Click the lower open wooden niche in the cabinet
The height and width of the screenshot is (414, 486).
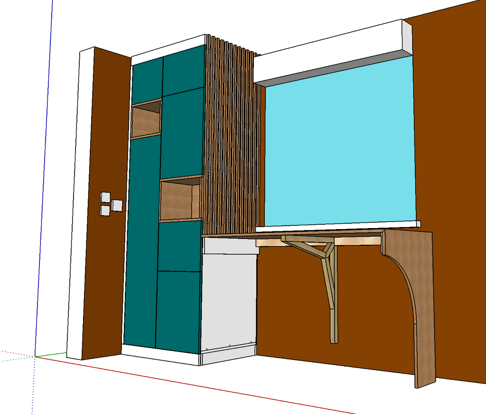click(180, 199)
